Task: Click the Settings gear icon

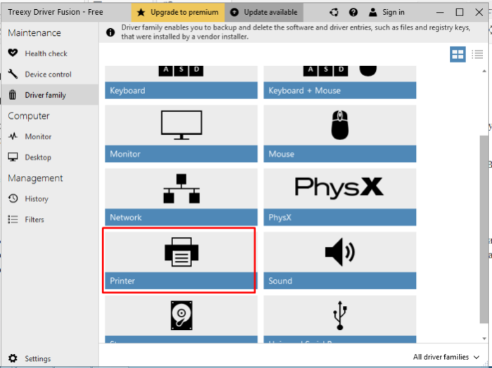Action: point(13,358)
